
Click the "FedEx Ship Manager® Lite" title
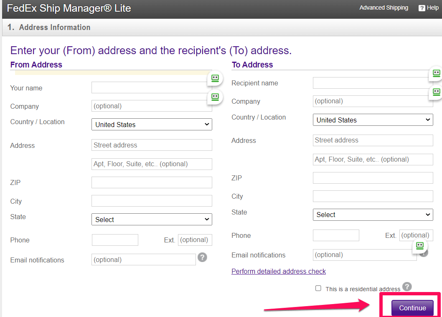[x=69, y=8]
